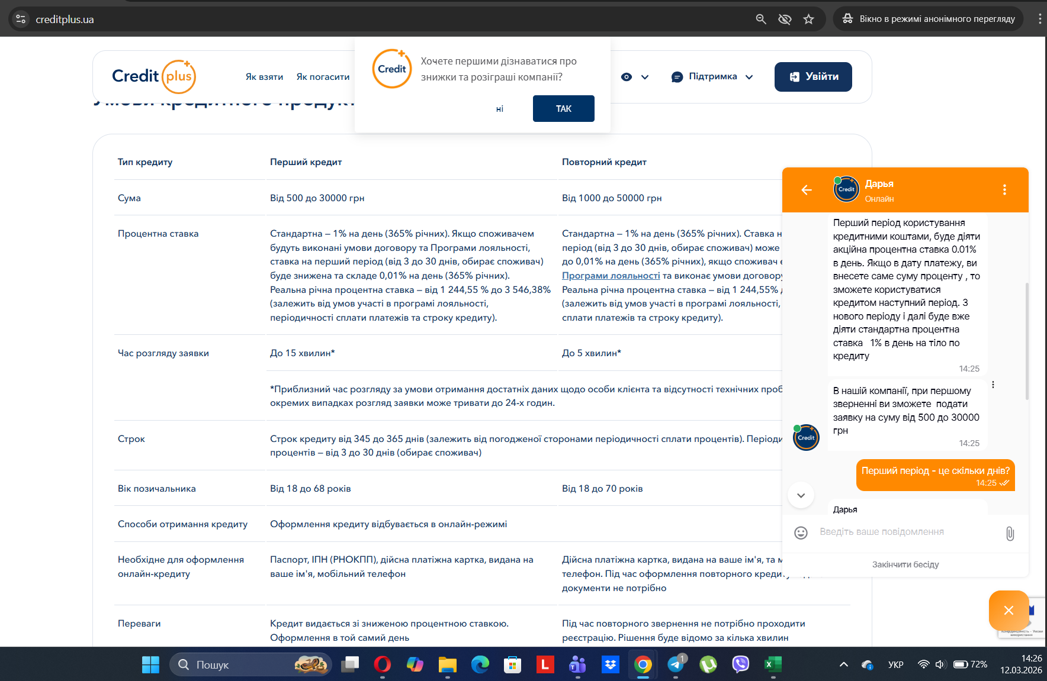Click the emoji smiley icon in chat
This screenshot has width=1047, height=681.
801,532
